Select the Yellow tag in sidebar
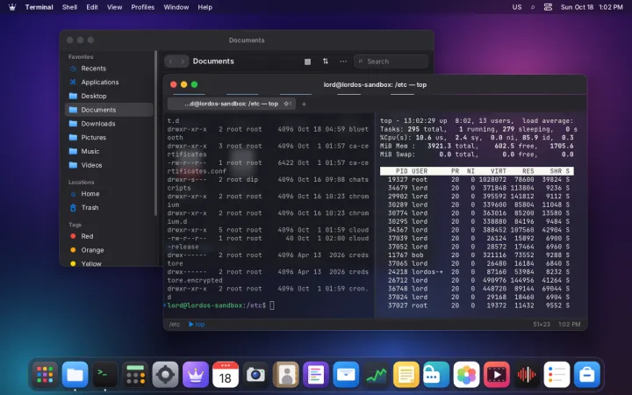Screen dimensions: 632x395 click(x=109, y=263)
